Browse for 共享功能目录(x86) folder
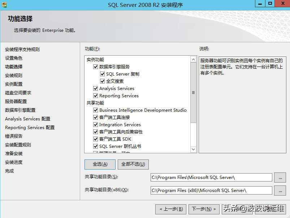This screenshot has width=290, height=218. coord(280,191)
